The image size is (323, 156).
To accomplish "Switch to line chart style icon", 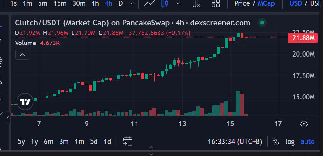I will click(149, 3).
